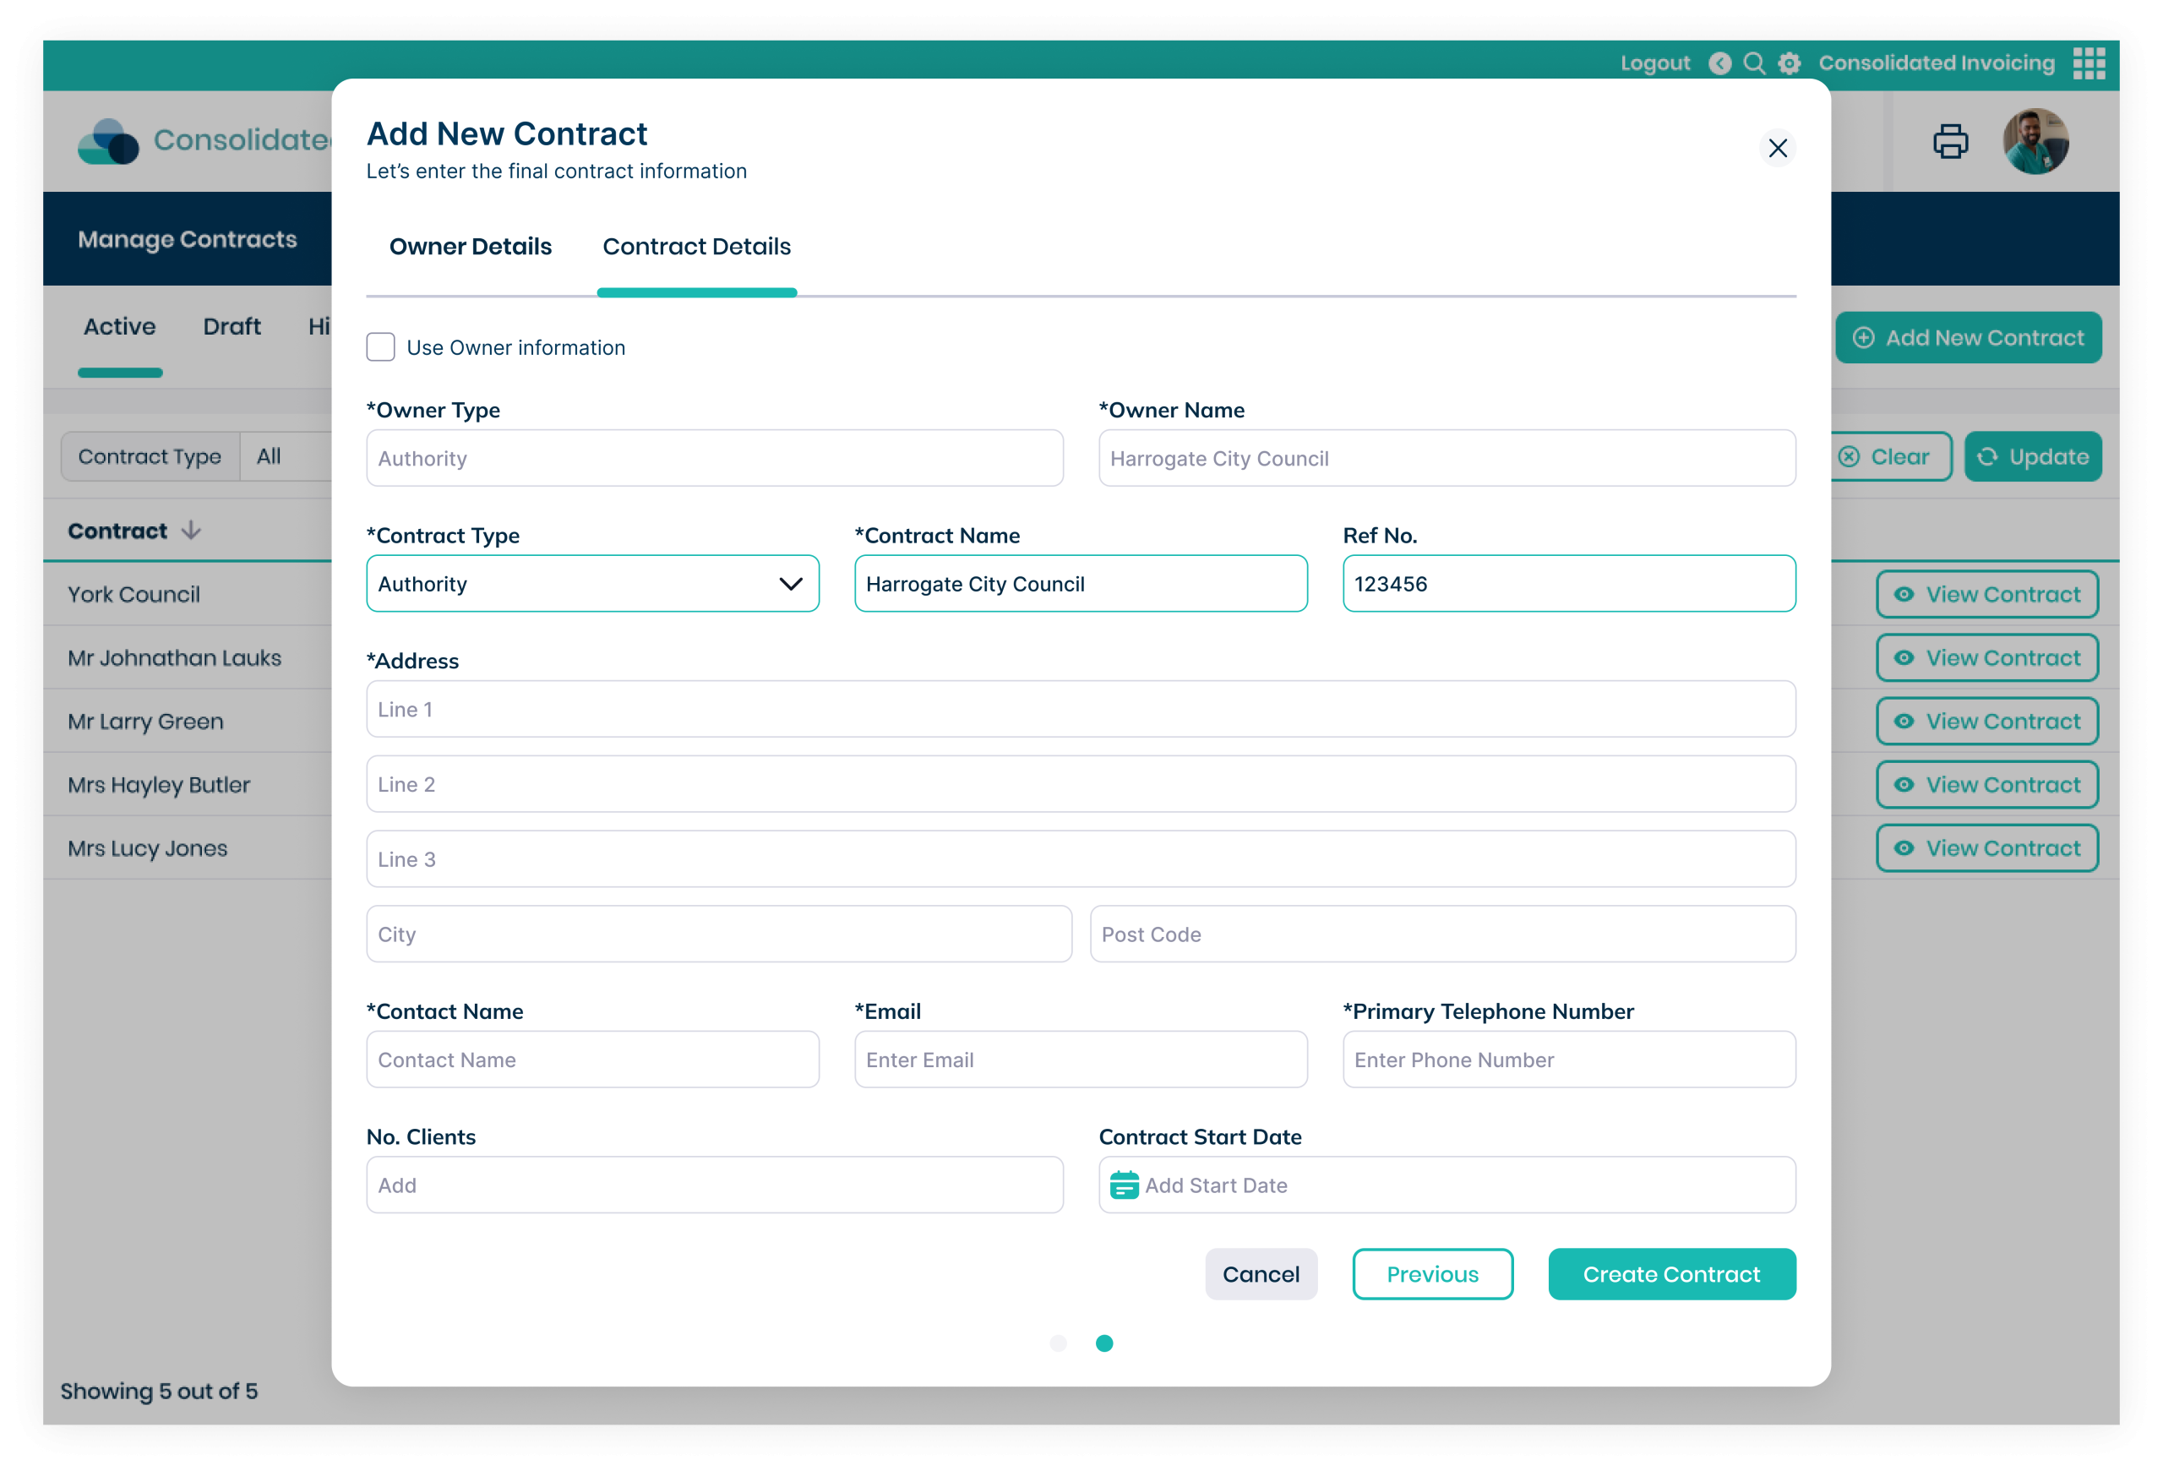Click the Clear filter button
Viewport: 2163px width, 1471px height.
coord(1890,457)
